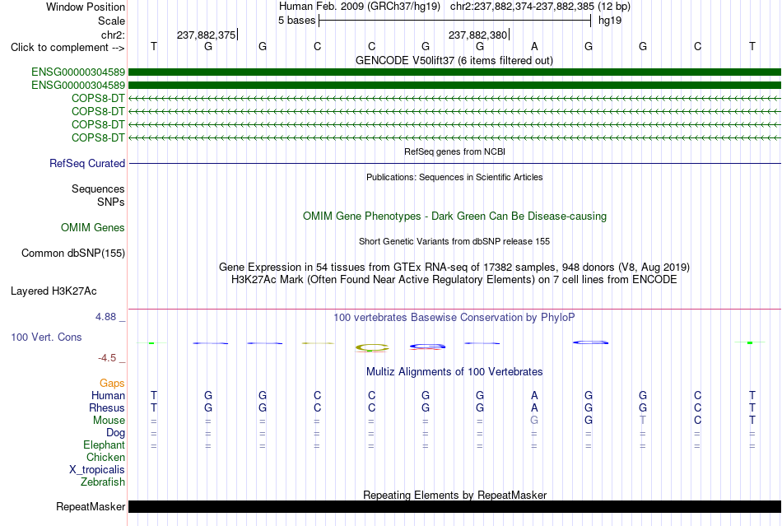Open Short Genetic Variants from dbSNP title
The height and width of the screenshot is (526, 782).
[454, 241]
